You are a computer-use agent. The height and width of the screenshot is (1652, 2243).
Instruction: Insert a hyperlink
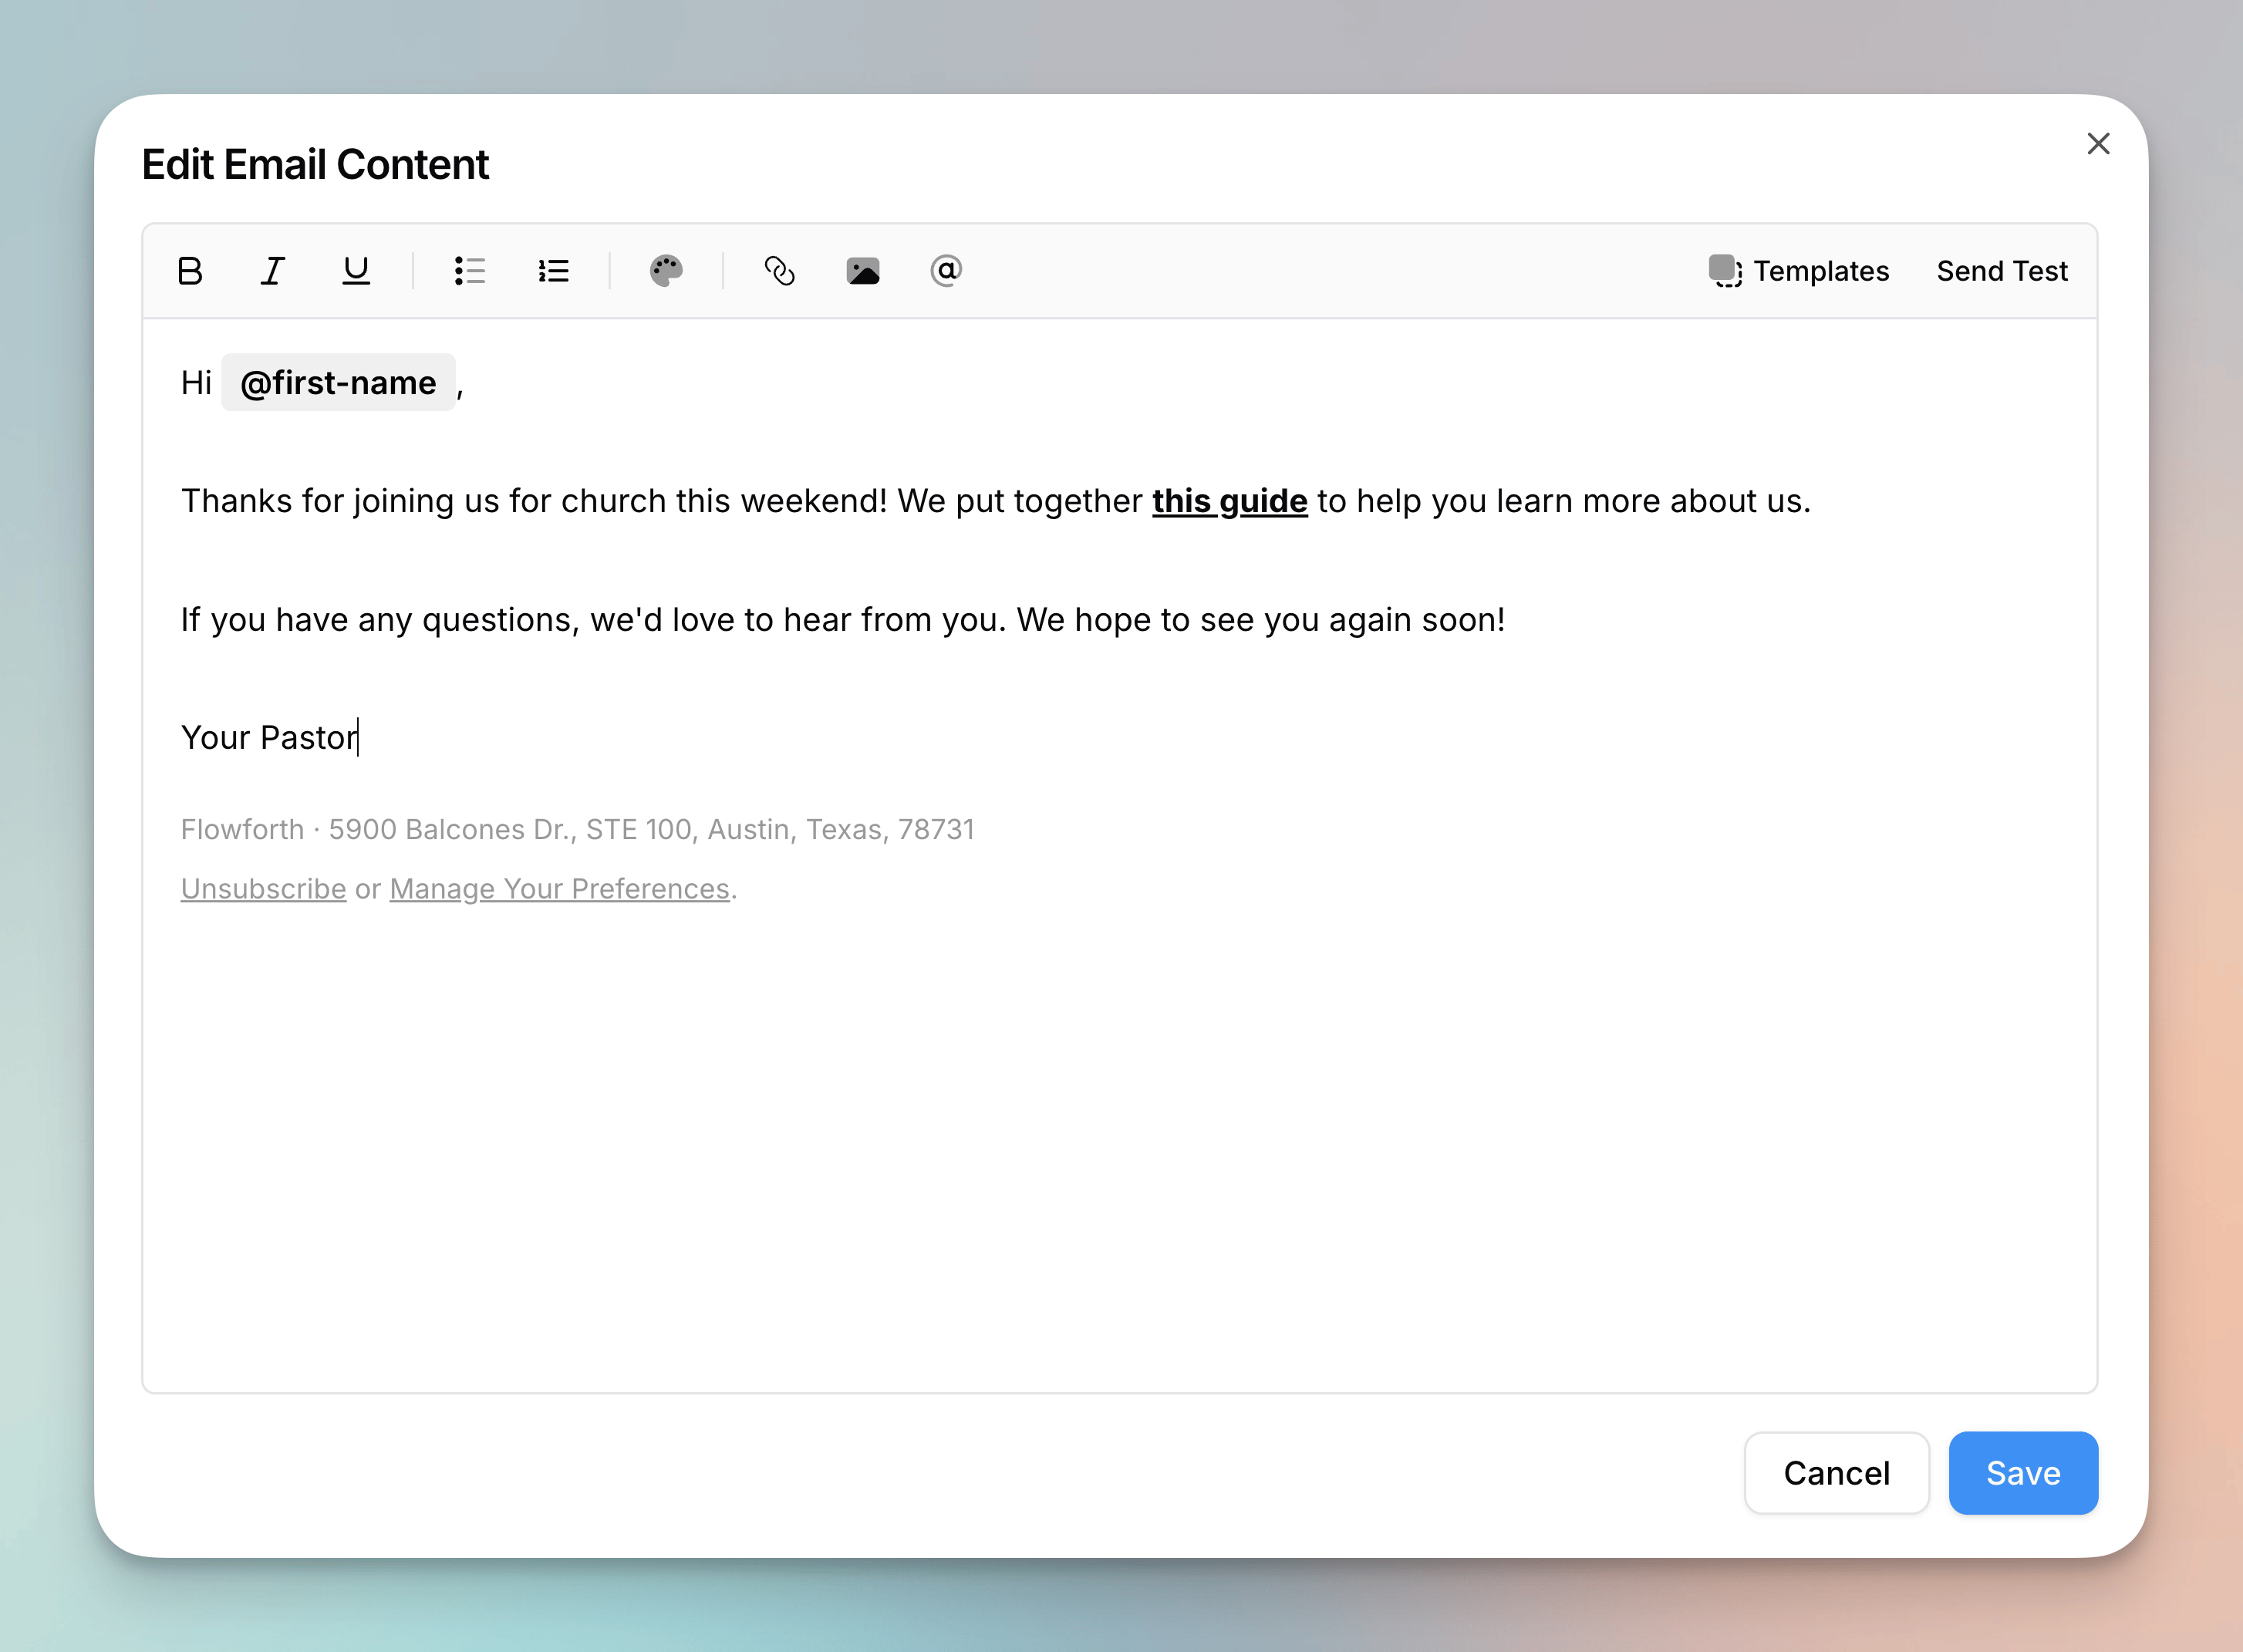pos(779,271)
